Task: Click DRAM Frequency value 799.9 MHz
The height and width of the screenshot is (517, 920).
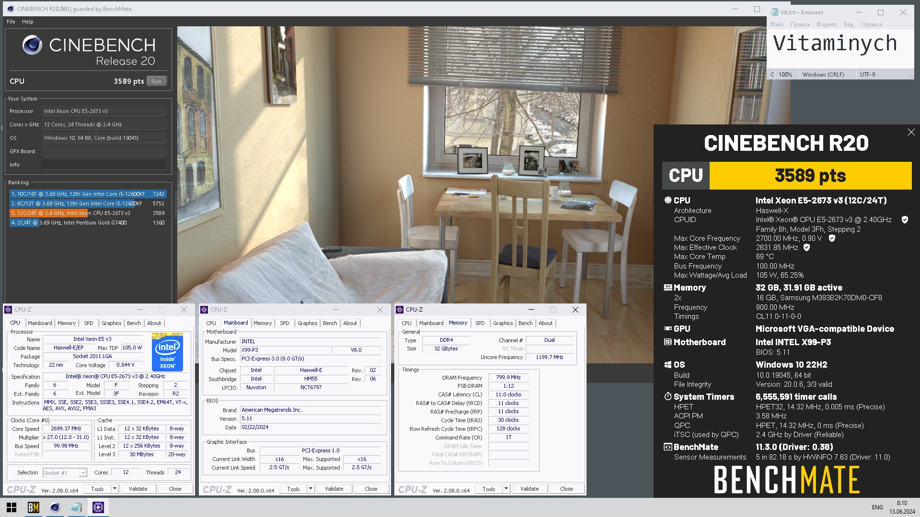Action: click(508, 378)
